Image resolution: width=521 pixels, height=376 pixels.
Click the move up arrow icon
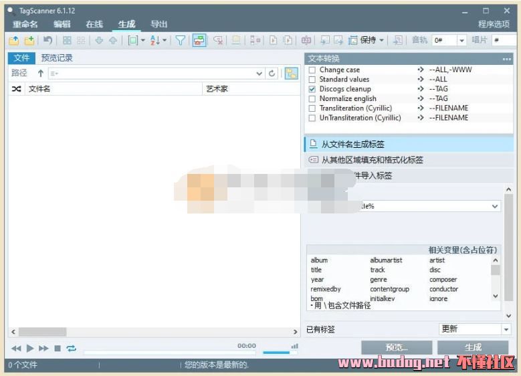(113, 41)
